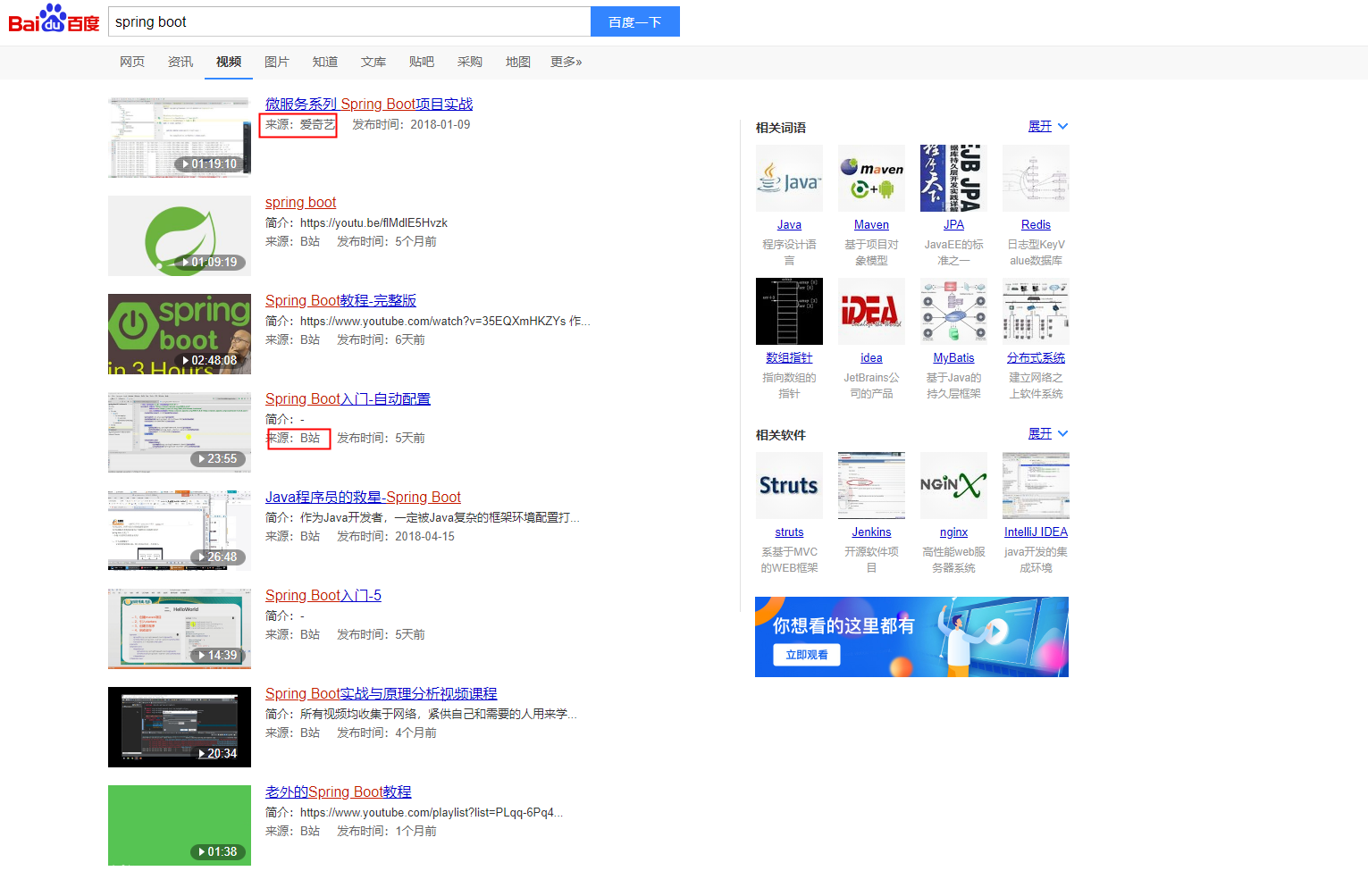Open Java程序员的救星-Spring Boot link
The image size is (1368, 871).
[363, 498]
